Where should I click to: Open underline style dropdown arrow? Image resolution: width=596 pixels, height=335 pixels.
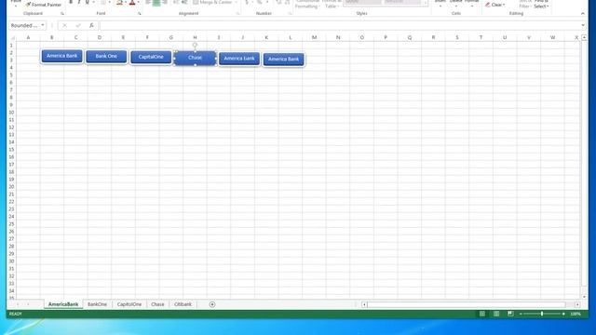pos(93,2)
